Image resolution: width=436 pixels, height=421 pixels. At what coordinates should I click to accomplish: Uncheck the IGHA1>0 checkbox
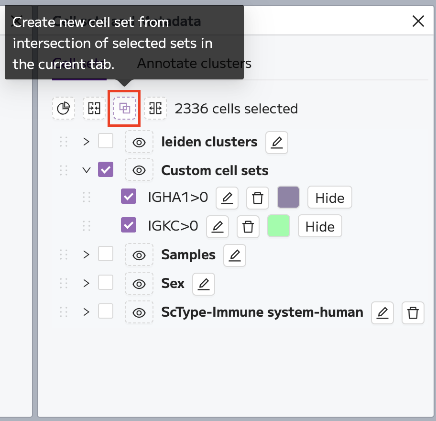(129, 196)
